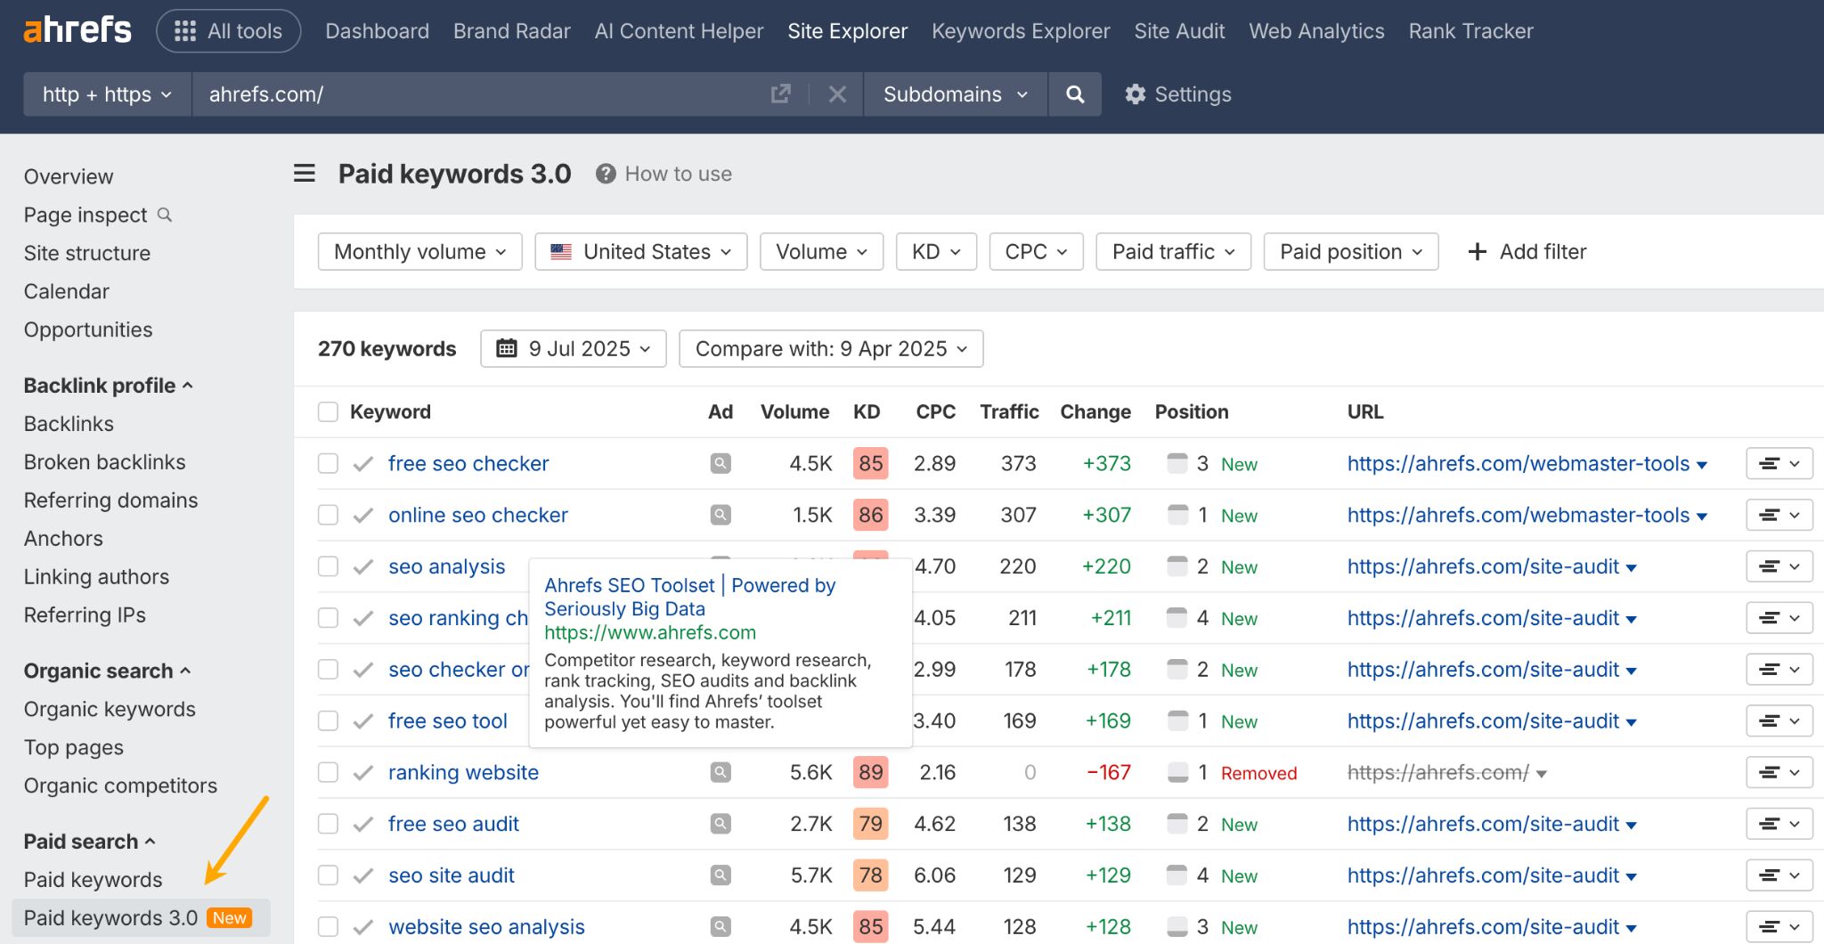Open the webmaster-tools URL link
The image size is (1824, 944).
(1518, 463)
